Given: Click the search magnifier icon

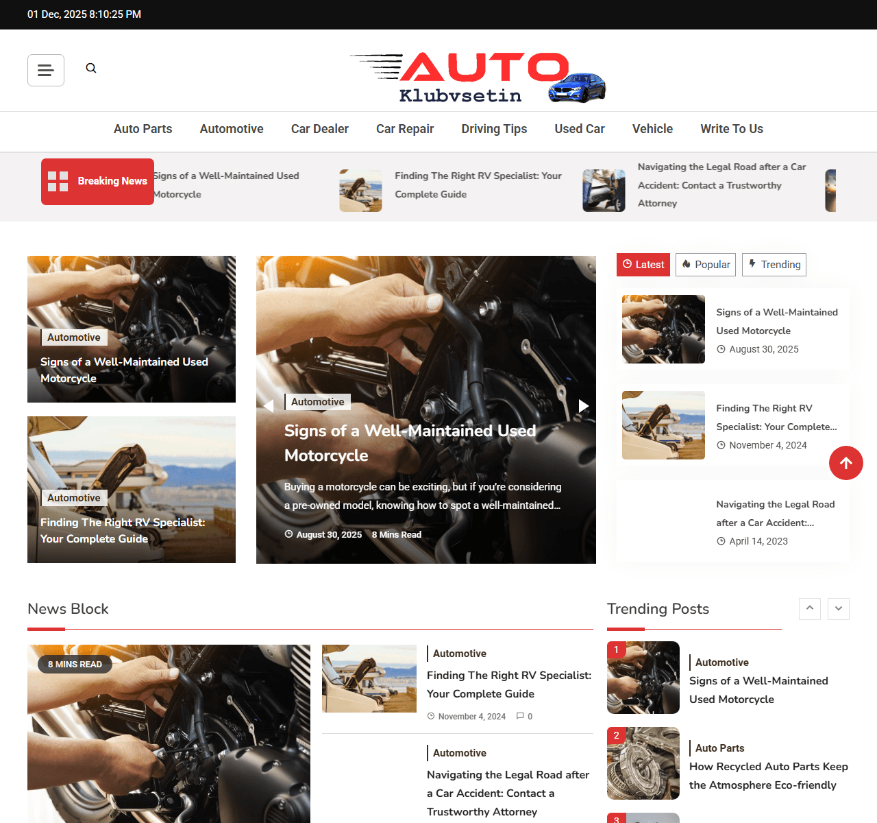Looking at the screenshot, I should (x=91, y=68).
